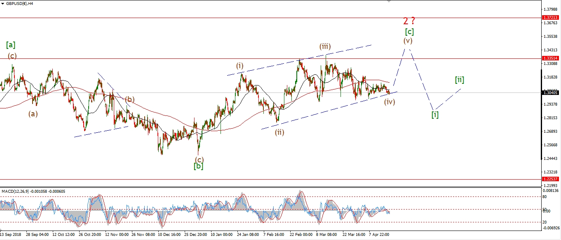561x240 pixels.
Task: Click the -0.006926 MACD scale value
Action: (x=551, y=227)
